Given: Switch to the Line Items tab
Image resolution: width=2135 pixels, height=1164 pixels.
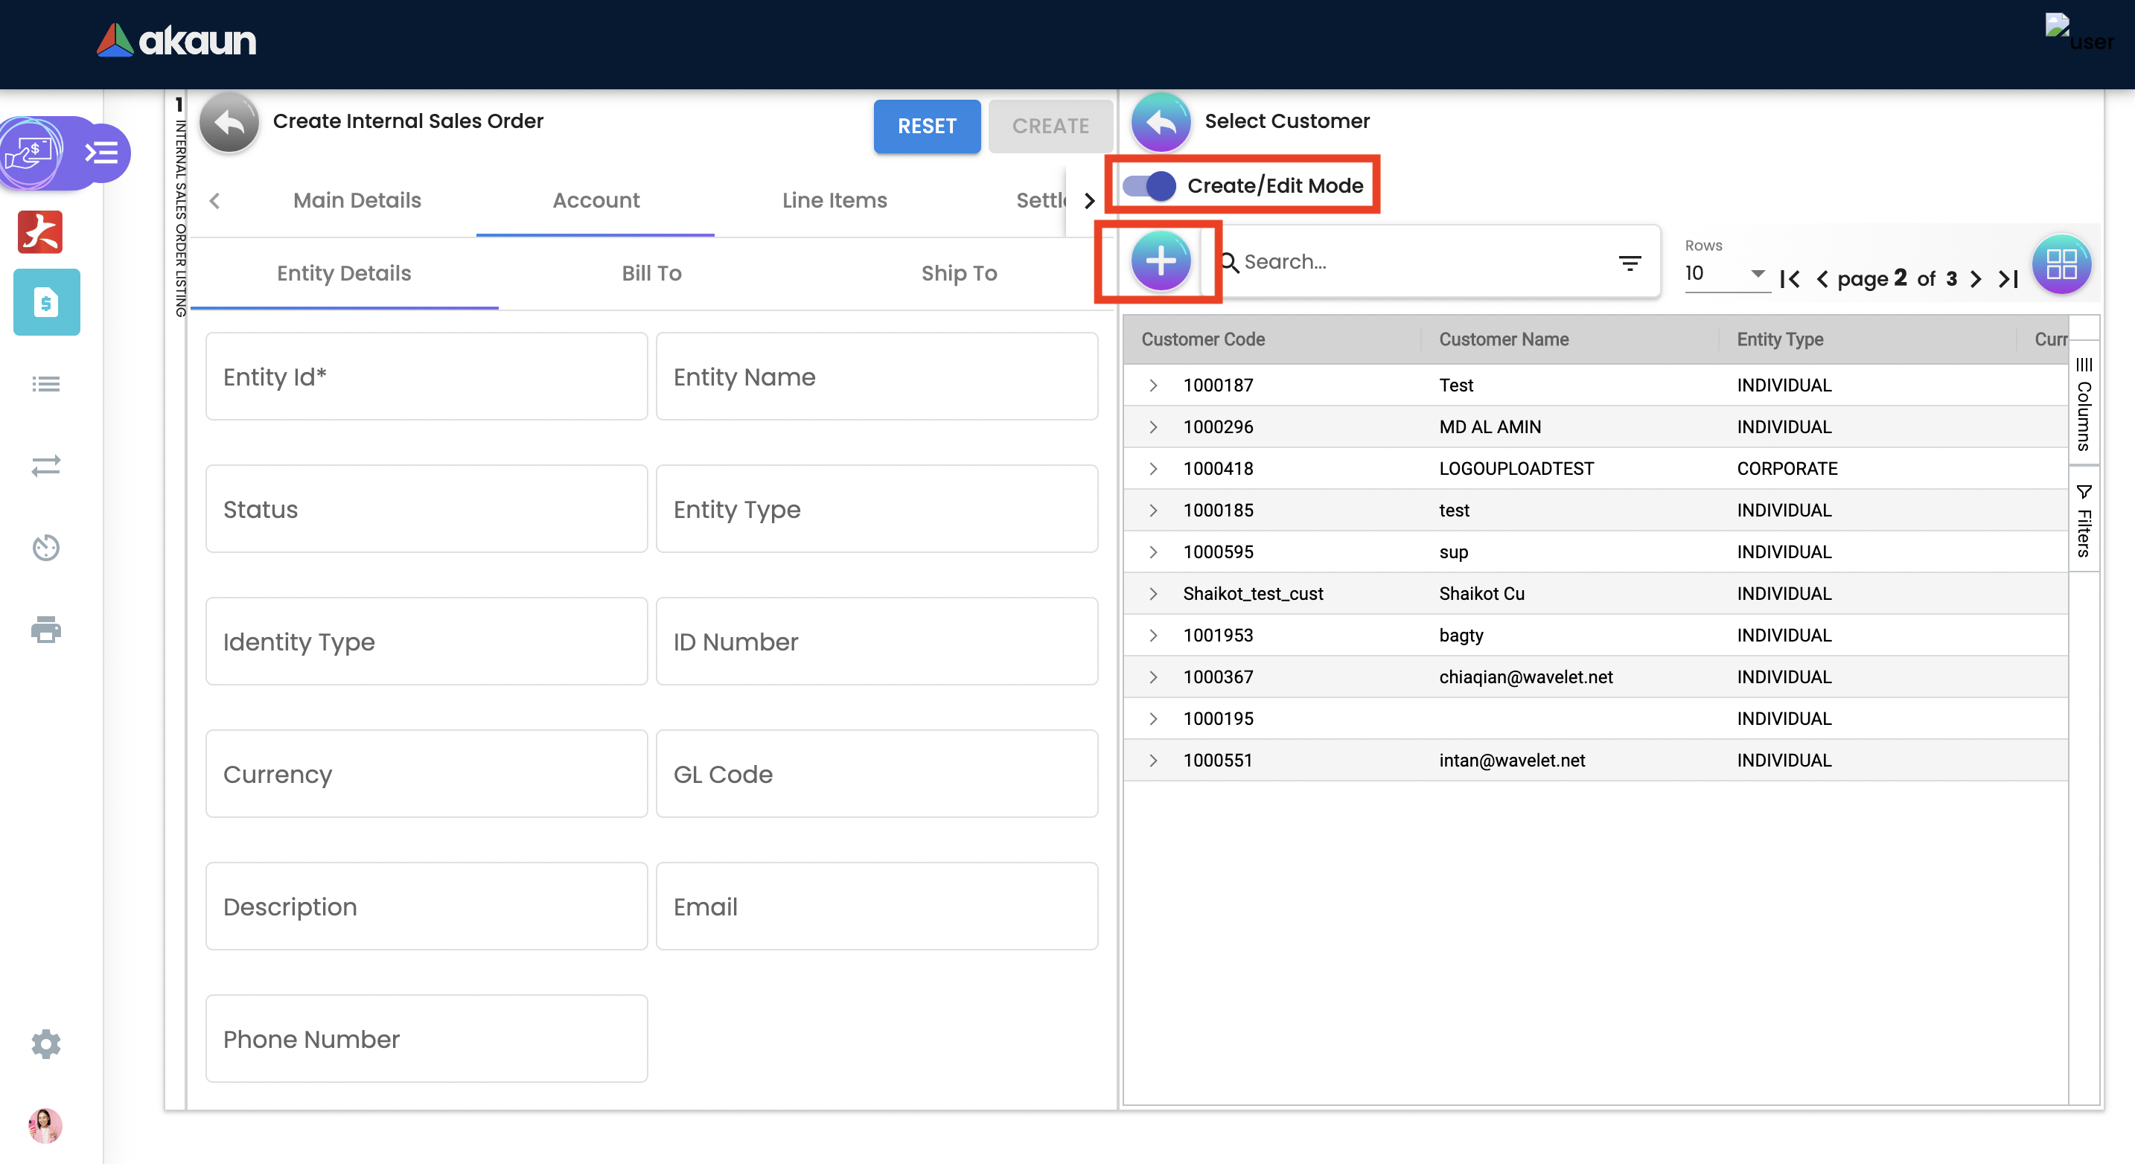Looking at the screenshot, I should pos(834,200).
